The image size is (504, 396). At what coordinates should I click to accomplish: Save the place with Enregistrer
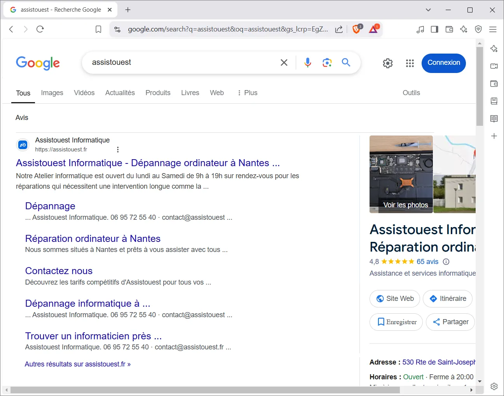(396, 322)
